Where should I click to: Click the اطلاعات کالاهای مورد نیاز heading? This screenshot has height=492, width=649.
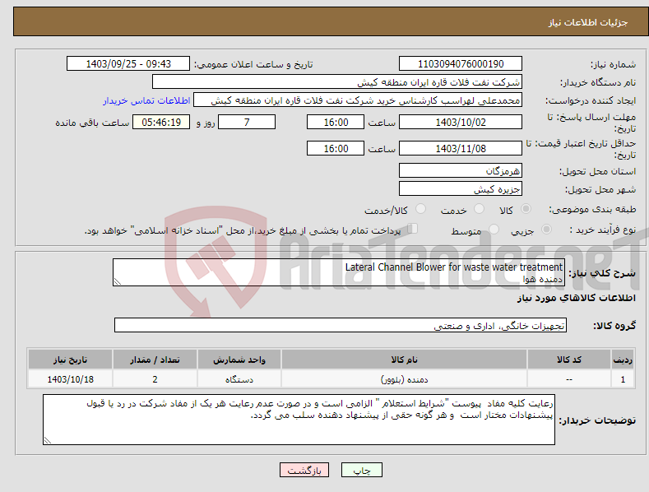coord(576,298)
